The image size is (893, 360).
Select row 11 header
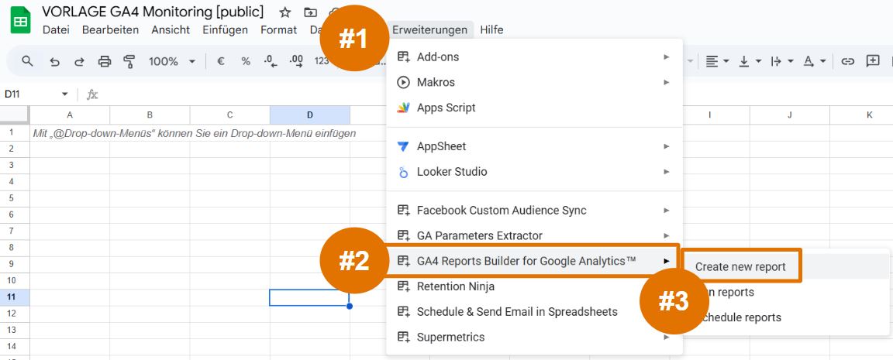pos(15,297)
